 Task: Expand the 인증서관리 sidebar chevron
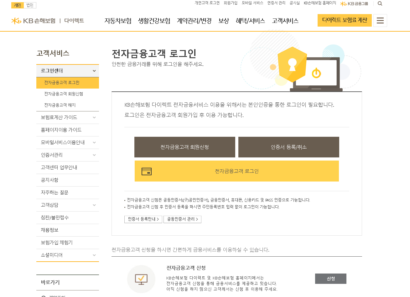pyautogui.click(x=94, y=155)
